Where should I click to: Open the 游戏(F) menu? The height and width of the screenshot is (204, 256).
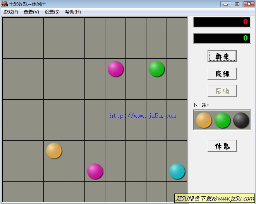click(x=11, y=12)
